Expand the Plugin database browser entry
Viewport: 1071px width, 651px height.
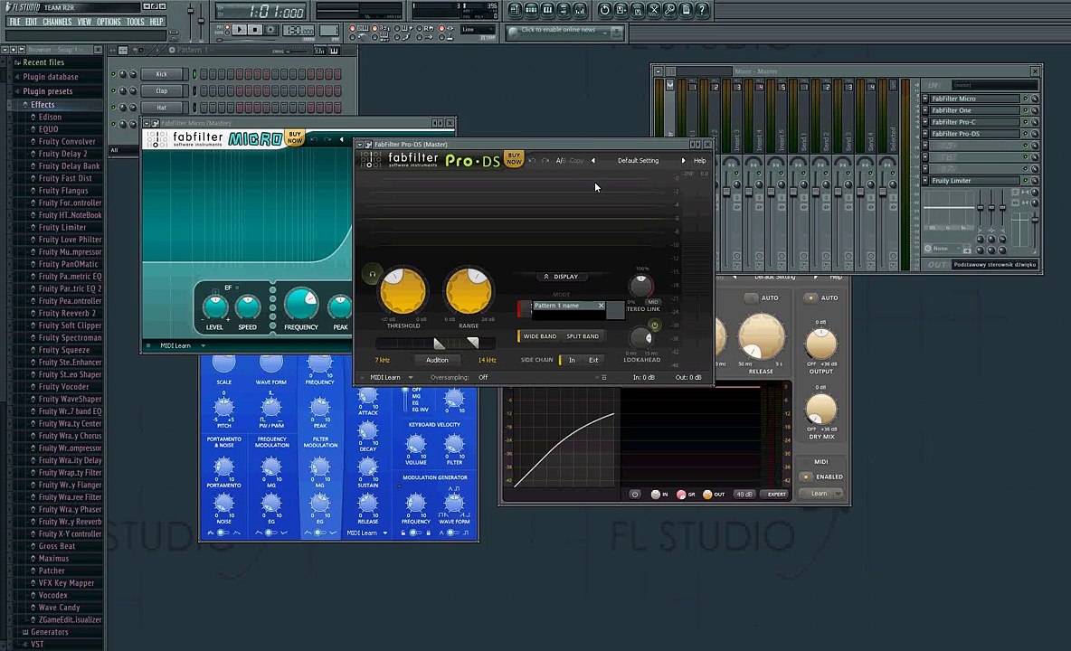50,77
